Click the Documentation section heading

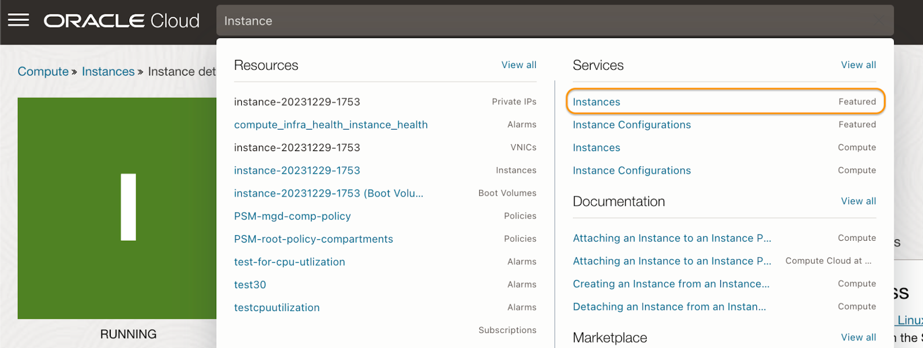(x=618, y=201)
